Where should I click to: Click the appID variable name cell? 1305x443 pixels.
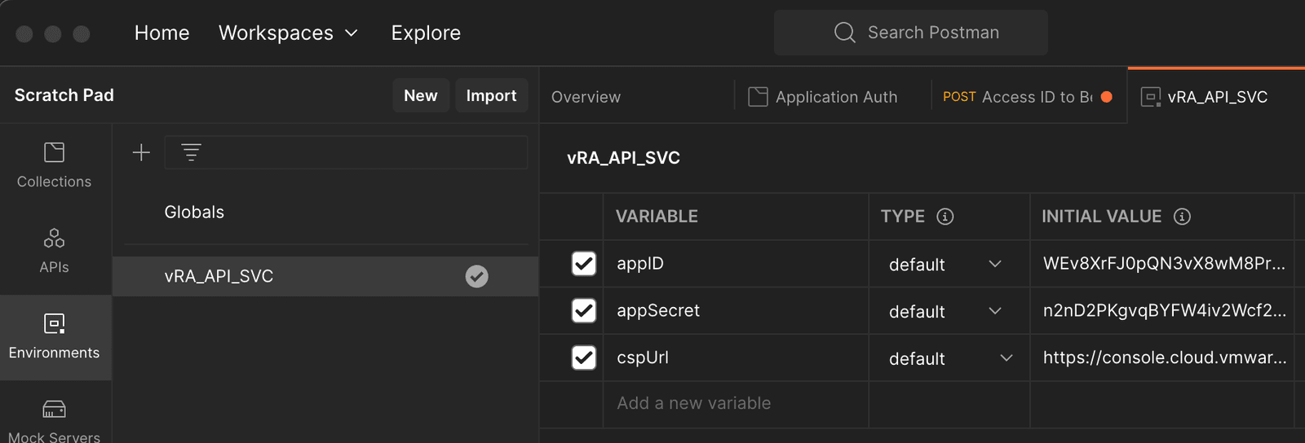tap(736, 264)
